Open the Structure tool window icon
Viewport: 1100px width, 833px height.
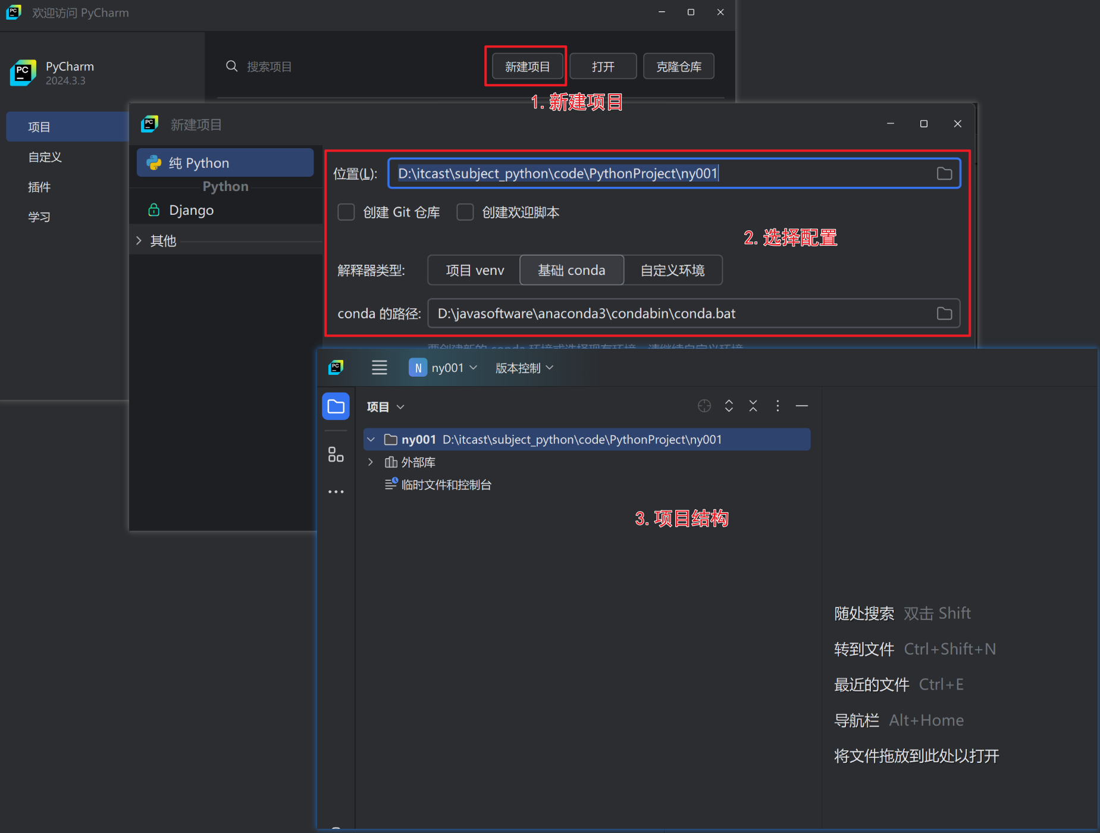[336, 455]
